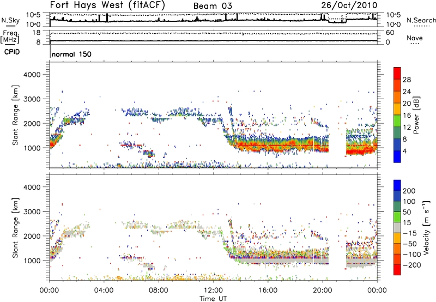The image size is (436, 302).
Task: Click the '60' Nave tick label
Action: (390, 33)
